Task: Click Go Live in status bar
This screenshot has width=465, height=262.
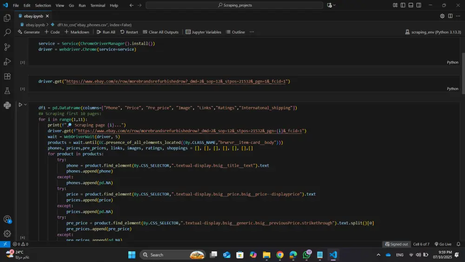Action: pos(443,244)
